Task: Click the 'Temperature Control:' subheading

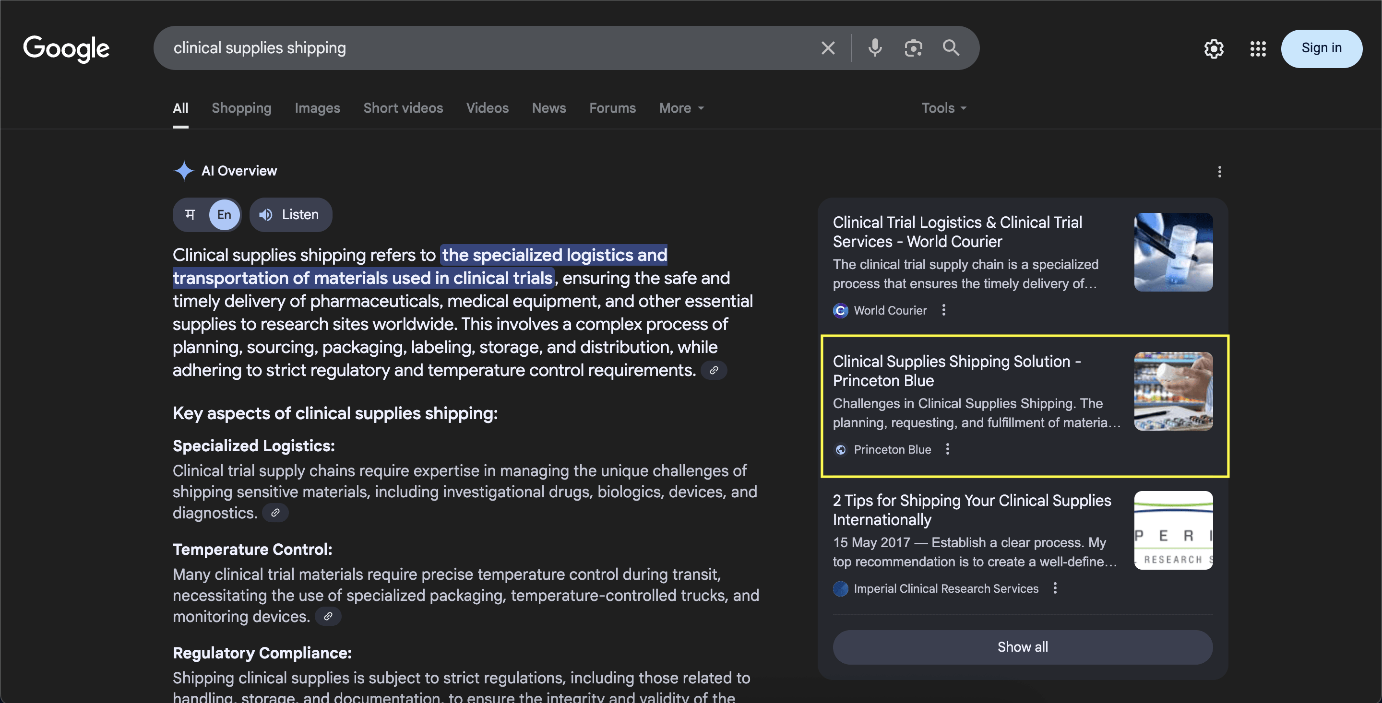Action: coord(252,550)
